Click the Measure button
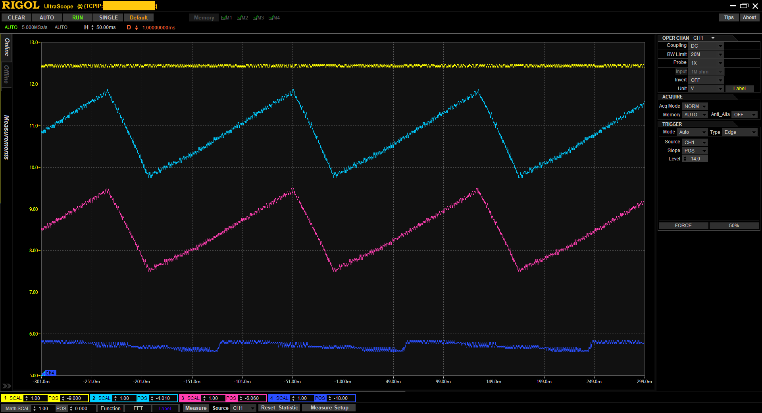 pos(196,408)
